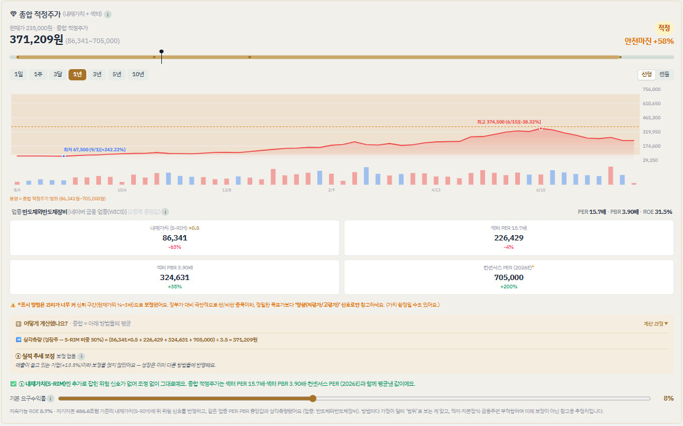
Task: Switch chart to 3년 range
Action: 97,74
